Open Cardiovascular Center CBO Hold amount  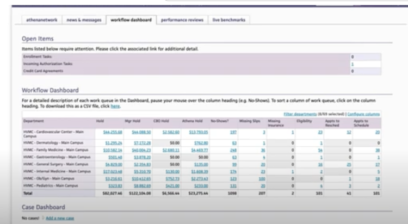point(171,132)
